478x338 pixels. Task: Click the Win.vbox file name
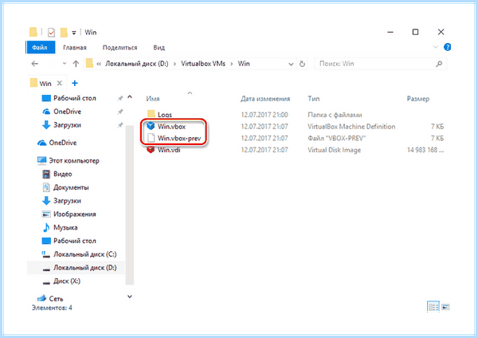click(x=171, y=127)
